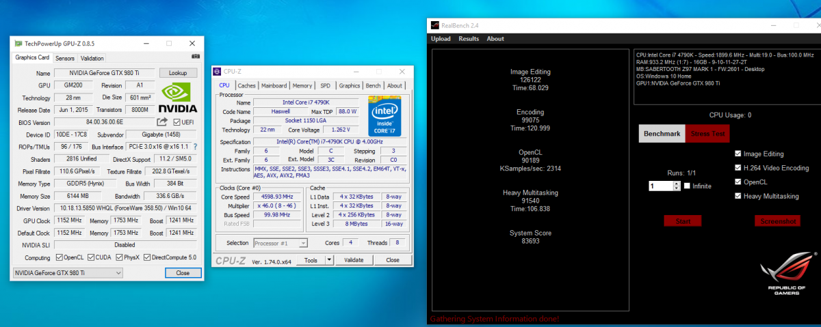
Task: Click the BIOS Version 84.00.36.00.6E field
Action: pyautogui.click(x=103, y=122)
